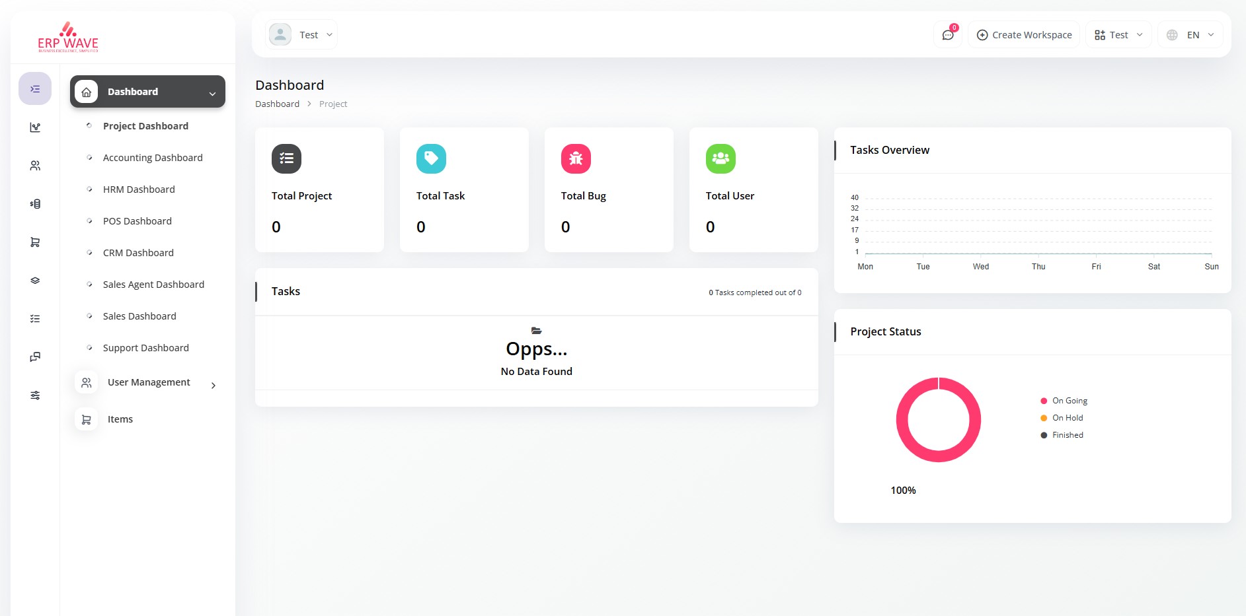Open HRM Dashboard menu item
The height and width of the screenshot is (616, 1246).
[x=139, y=189]
